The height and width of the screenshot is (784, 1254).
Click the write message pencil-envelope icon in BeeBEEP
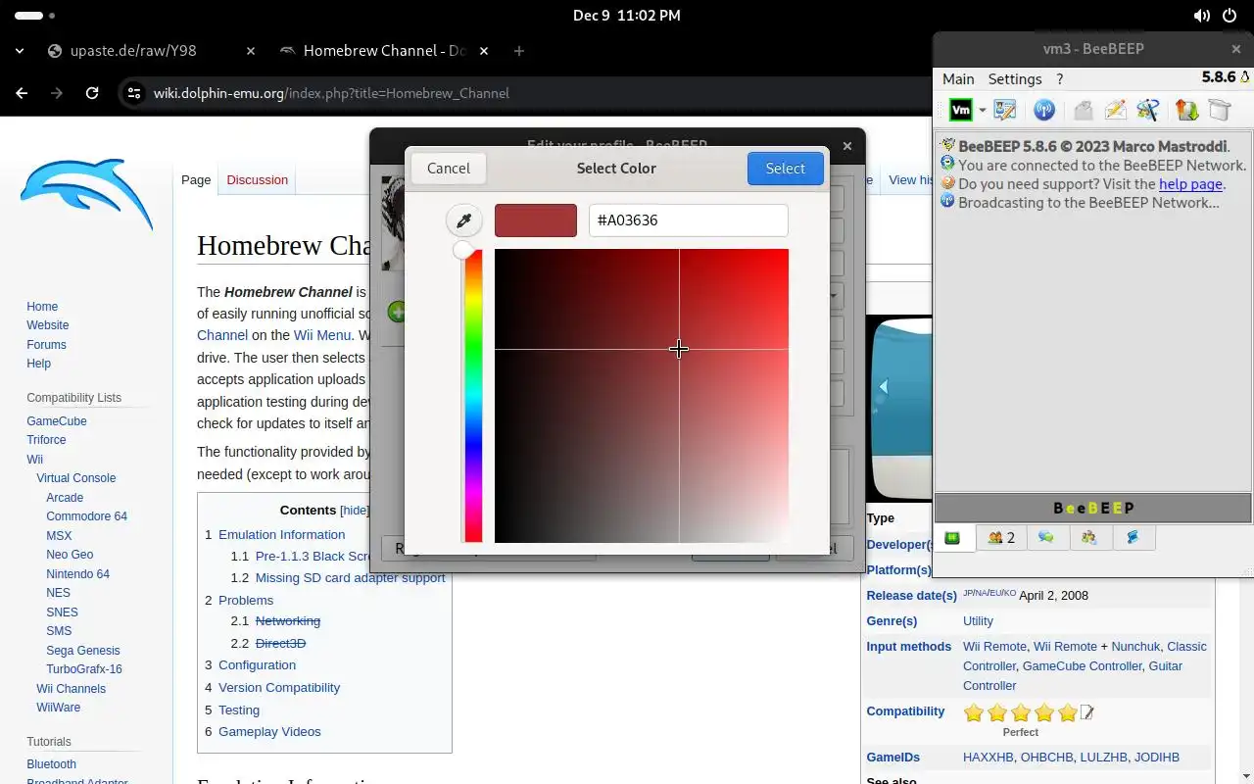[1115, 110]
